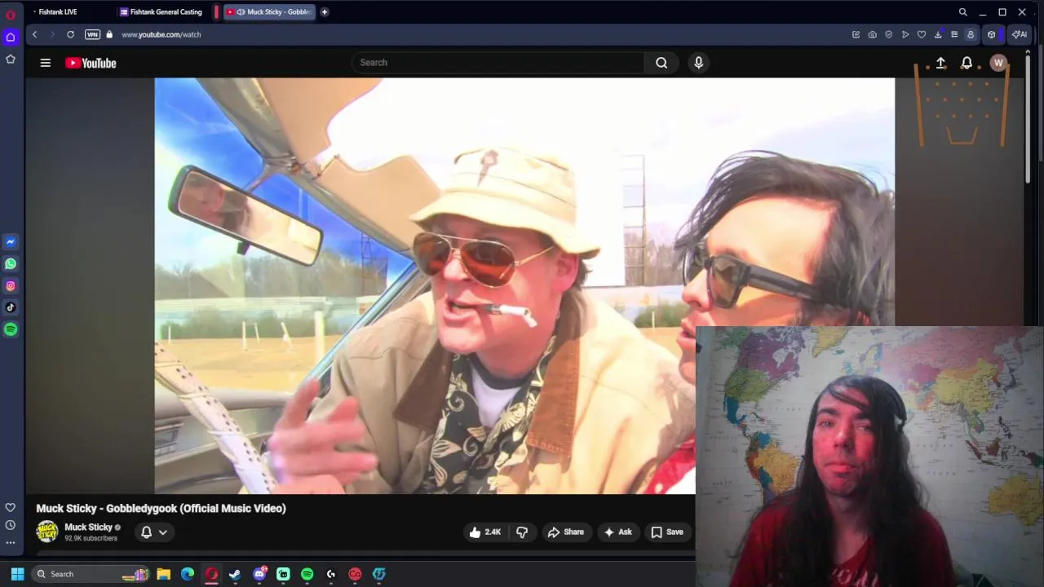
Task: Switch to the Fishtank General Casting tab
Action: click(163, 11)
